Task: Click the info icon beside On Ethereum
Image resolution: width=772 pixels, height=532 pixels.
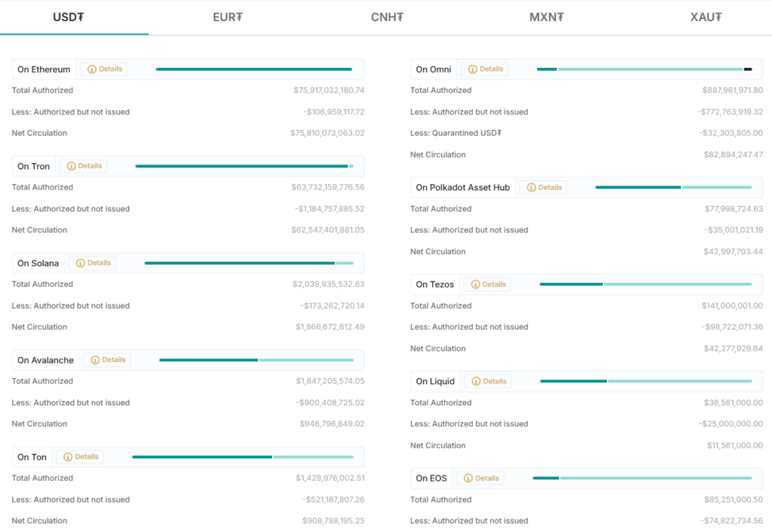Action: tap(92, 69)
